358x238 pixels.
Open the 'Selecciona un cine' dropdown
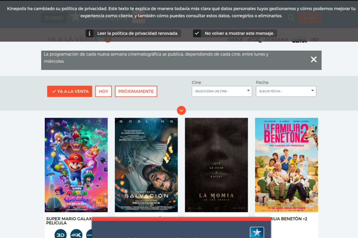coord(222,91)
